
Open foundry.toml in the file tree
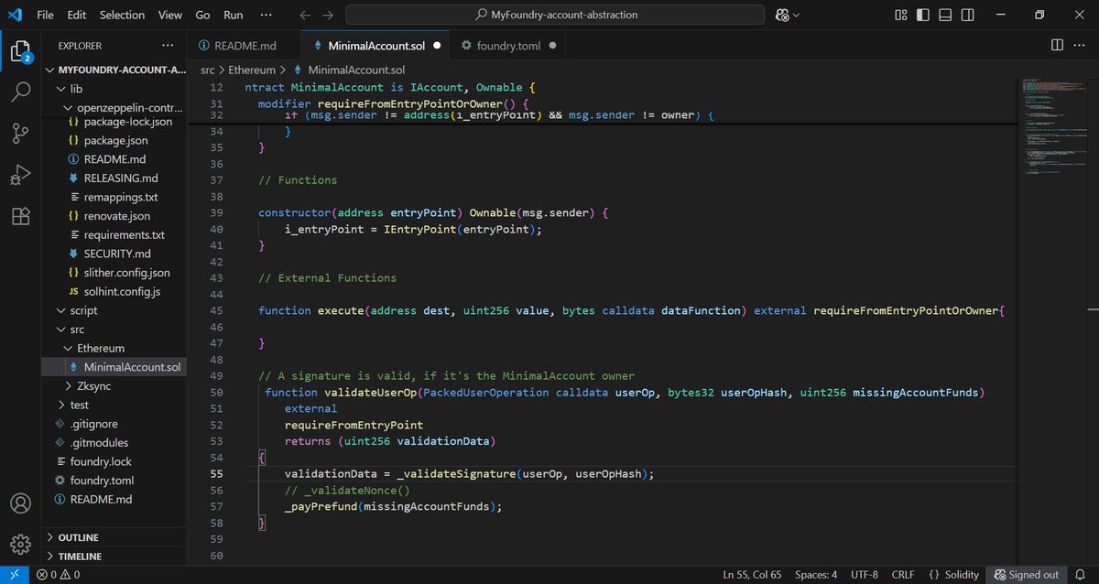(x=102, y=481)
